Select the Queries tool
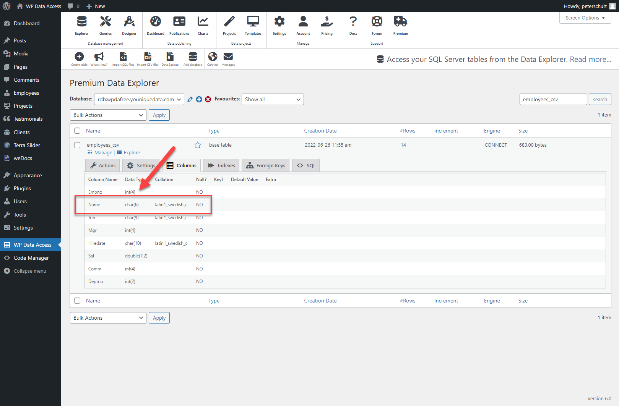The width and height of the screenshot is (619, 406). pos(105,25)
